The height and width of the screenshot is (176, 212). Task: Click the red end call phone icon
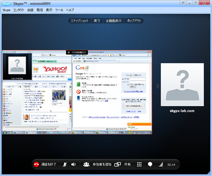pyautogui.click(x=36, y=165)
